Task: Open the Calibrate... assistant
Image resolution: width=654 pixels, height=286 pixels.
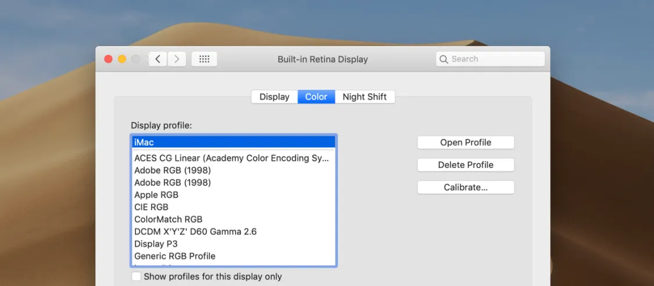Action: [x=466, y=188]
